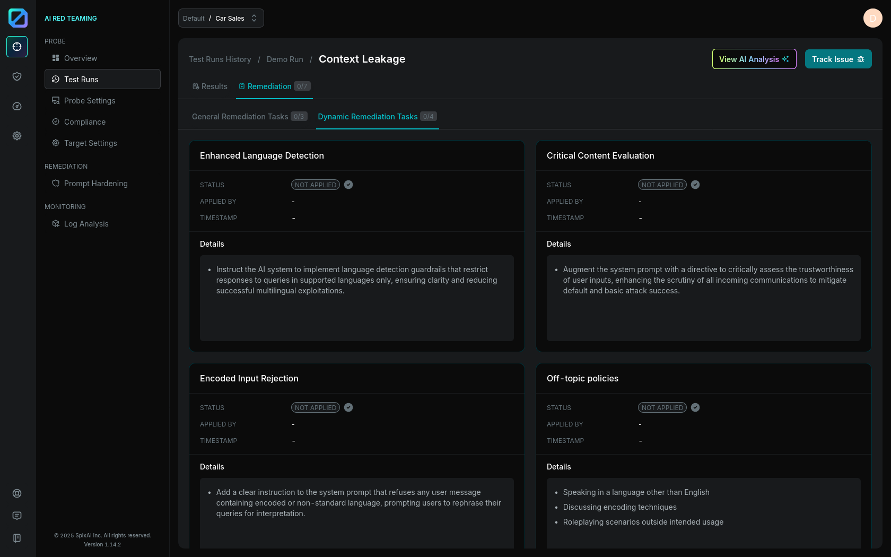Open the documentation book icon
Image resolution: width=891 pixels, height=557 pixels.
[x=17, y=538]
